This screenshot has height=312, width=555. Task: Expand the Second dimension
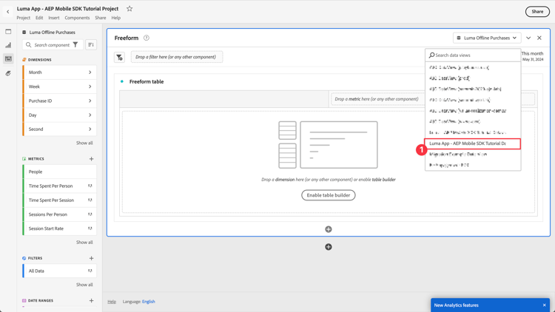tap(90, 129)
